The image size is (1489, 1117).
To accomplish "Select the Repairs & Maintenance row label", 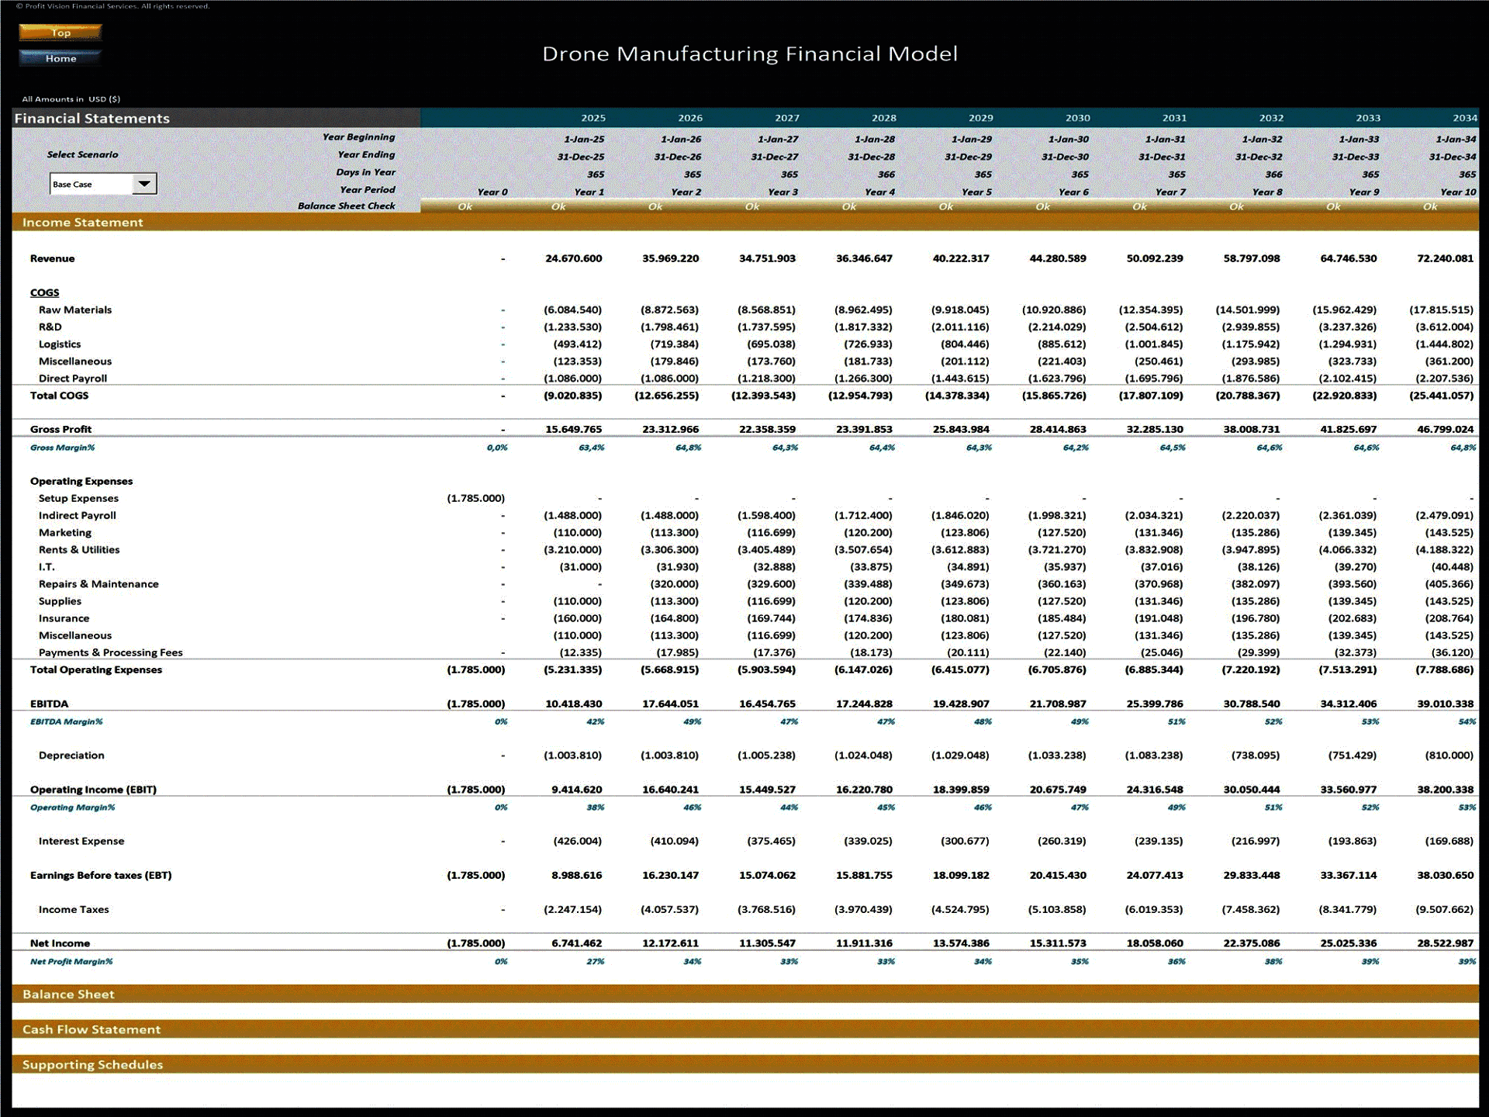I will point(98,584).
